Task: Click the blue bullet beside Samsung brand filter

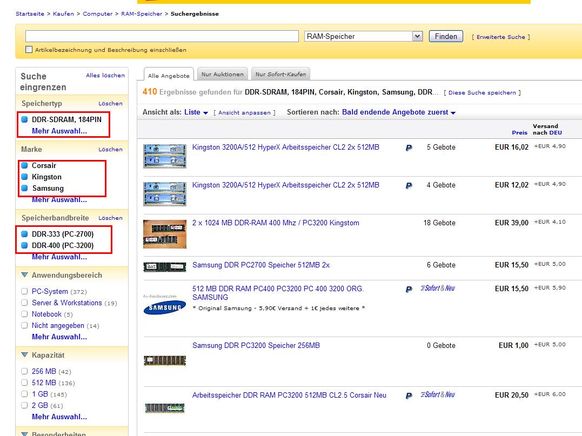Action: click(24, 188)
